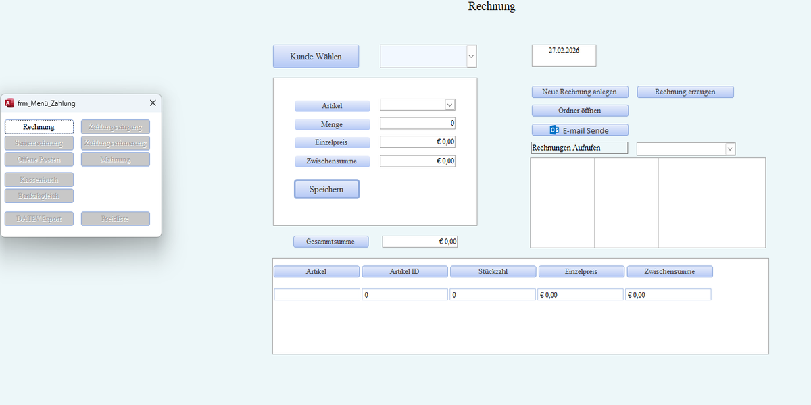Click the empty Artikel cell in table row
811x405 pixels.
click(x=317, y=294)
